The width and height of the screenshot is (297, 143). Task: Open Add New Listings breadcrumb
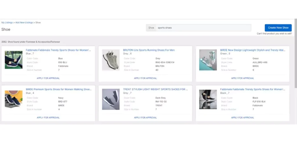(x=24, y=23)
